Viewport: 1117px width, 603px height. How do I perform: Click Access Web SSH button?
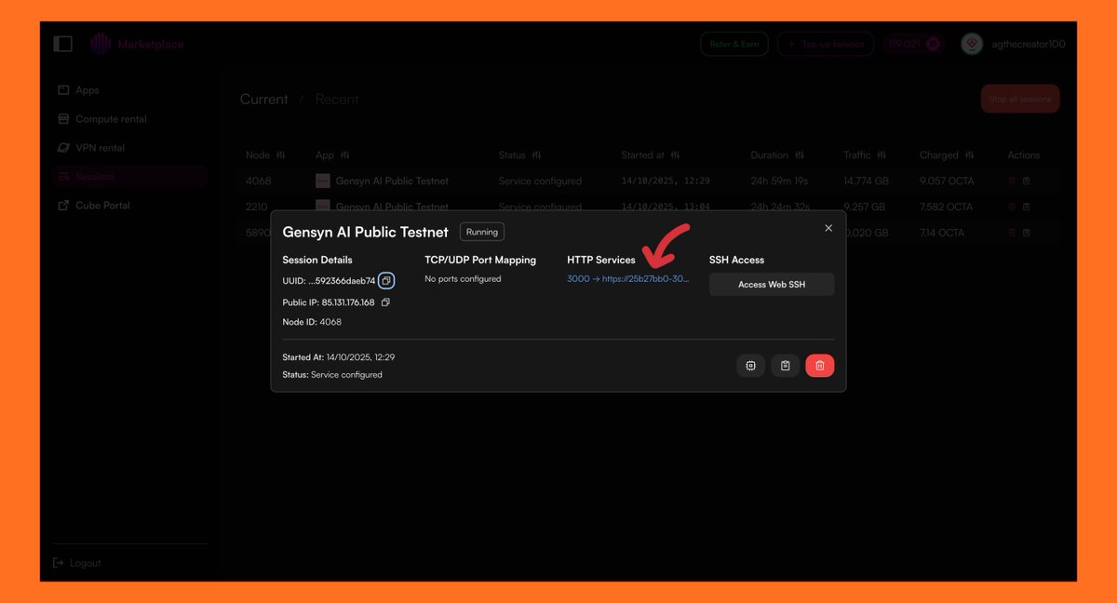(x=772, y=285)
